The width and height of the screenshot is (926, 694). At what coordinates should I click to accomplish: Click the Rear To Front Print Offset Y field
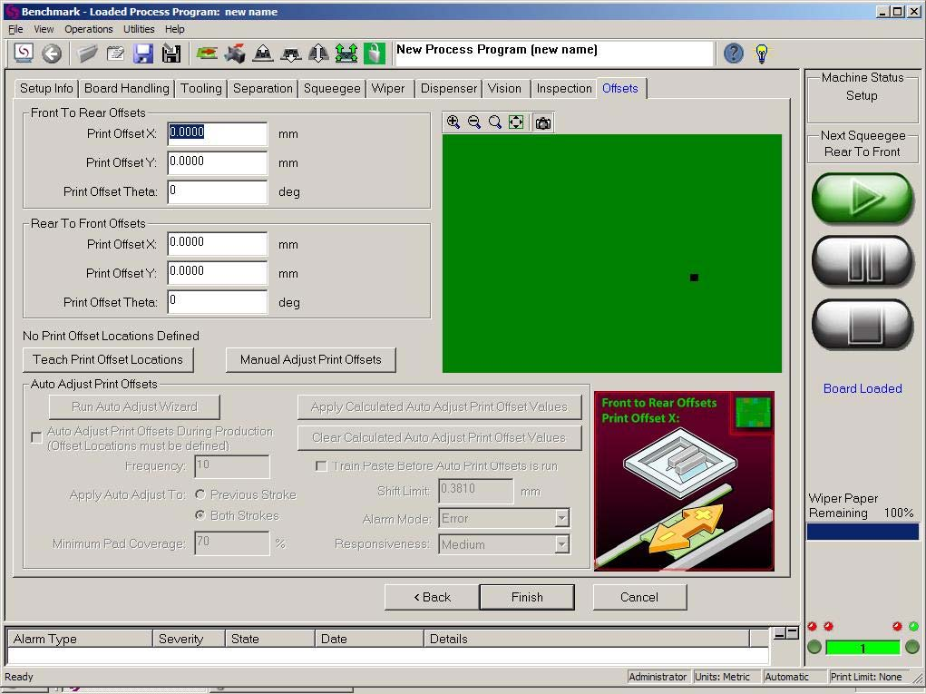[218, 273]
